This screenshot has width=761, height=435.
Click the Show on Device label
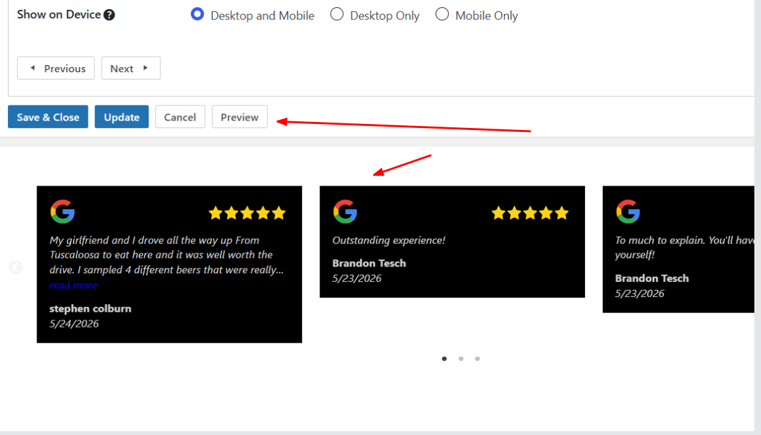(59, 15)
